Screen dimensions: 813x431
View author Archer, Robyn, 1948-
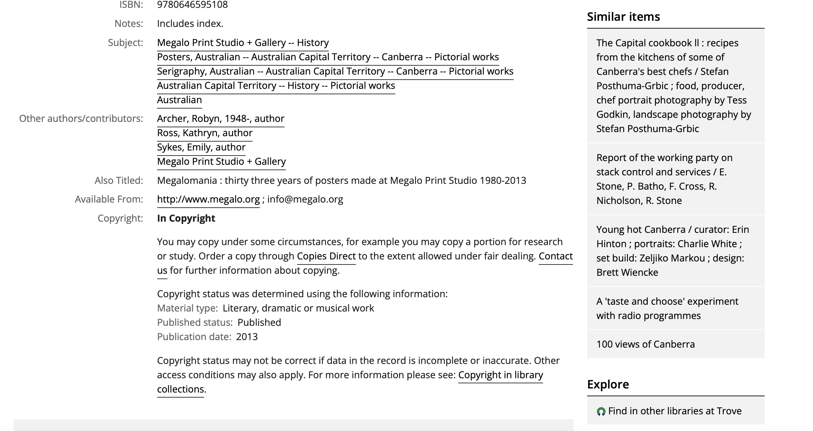[x=221, y=118]
